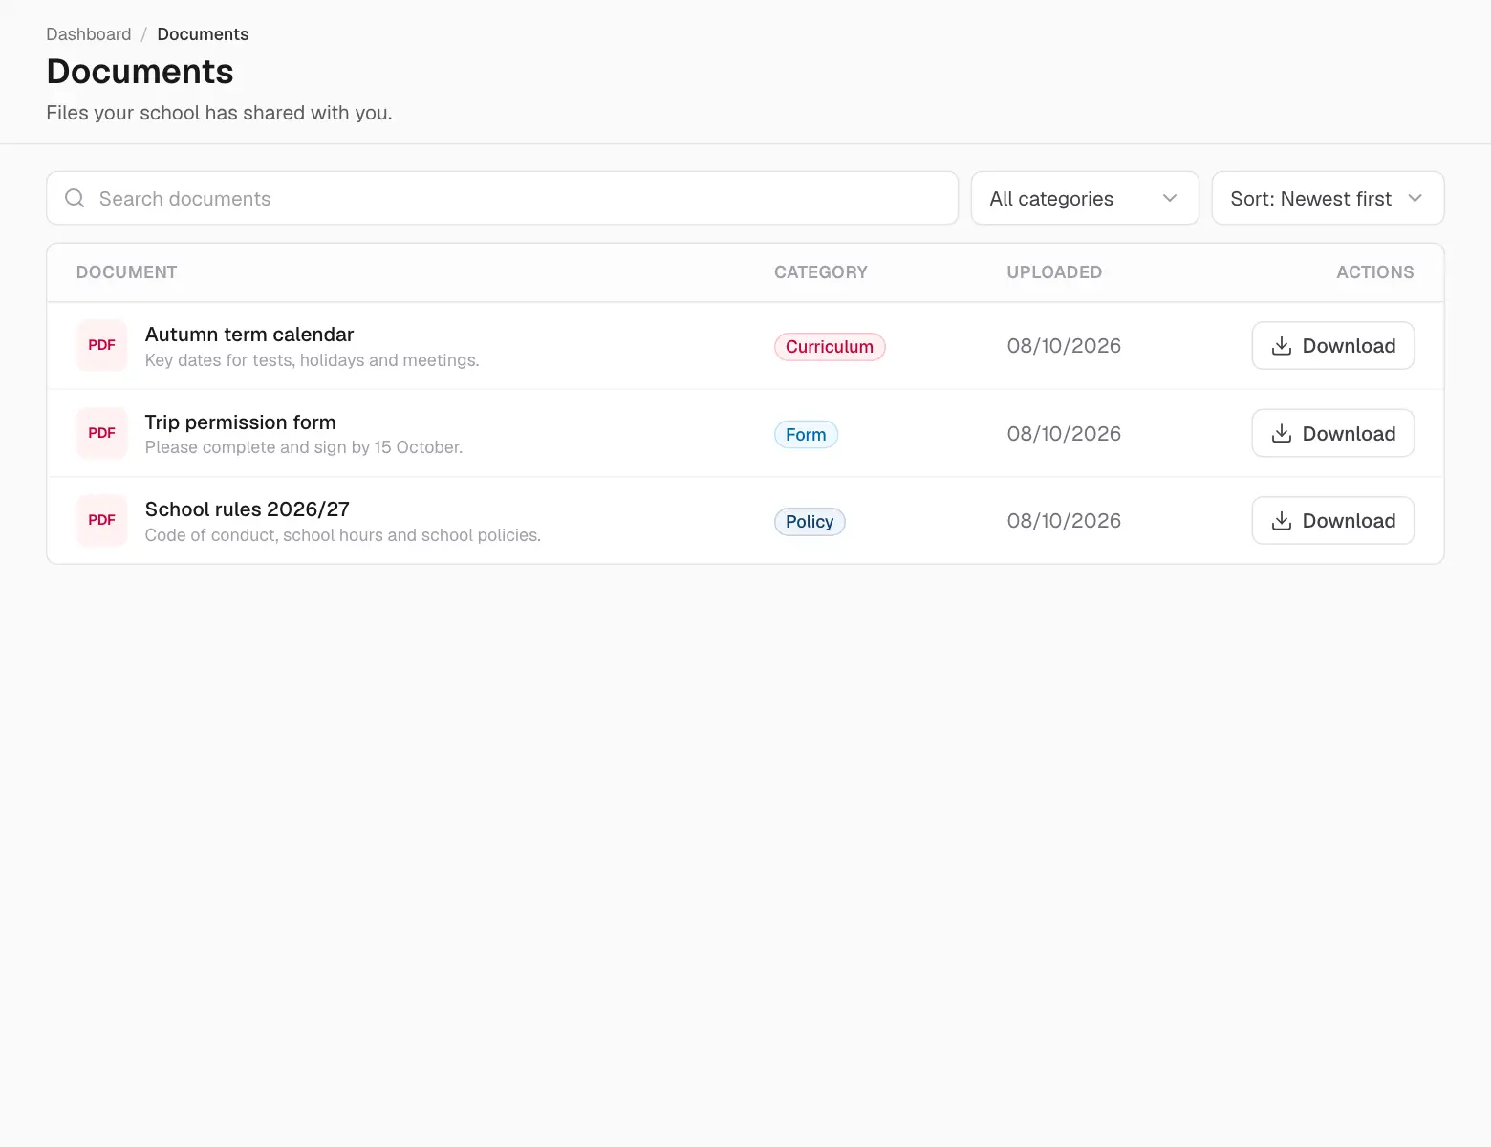Screen dimensions: 1491x1147
Task: Click the UPLOADED column header
Action: tap(1054, 272)
